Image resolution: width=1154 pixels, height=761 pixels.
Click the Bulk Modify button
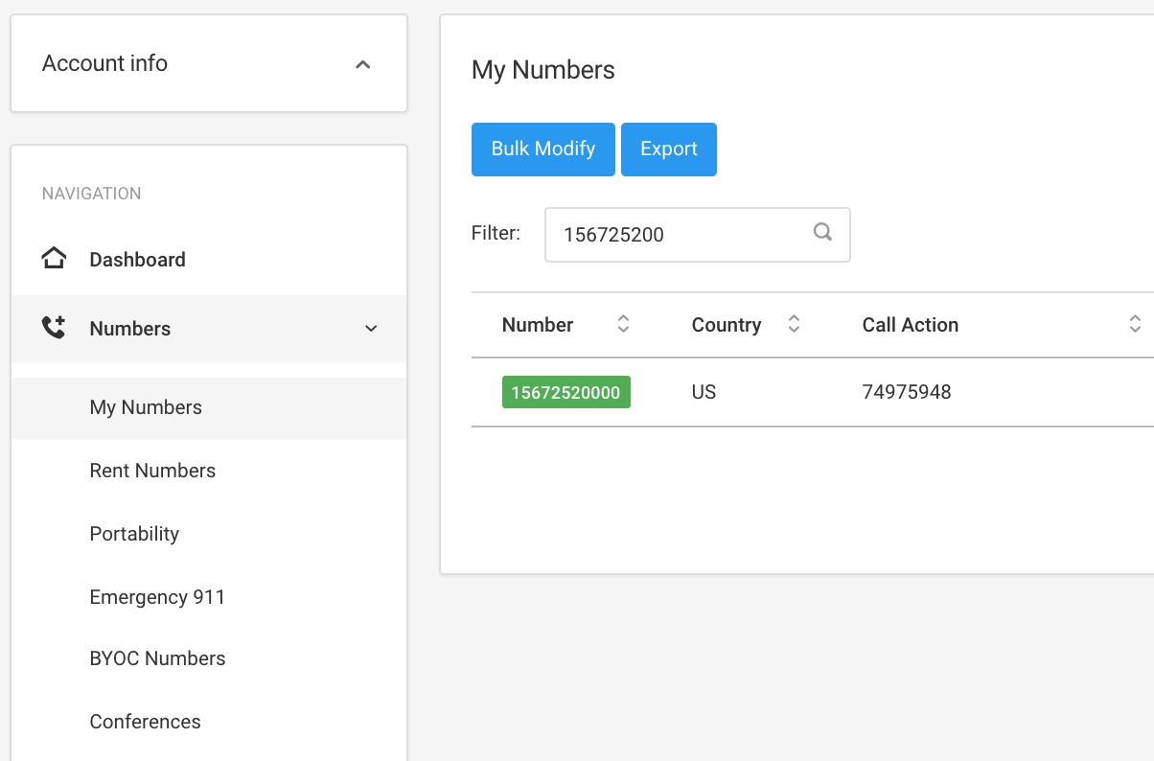(543, 150)
